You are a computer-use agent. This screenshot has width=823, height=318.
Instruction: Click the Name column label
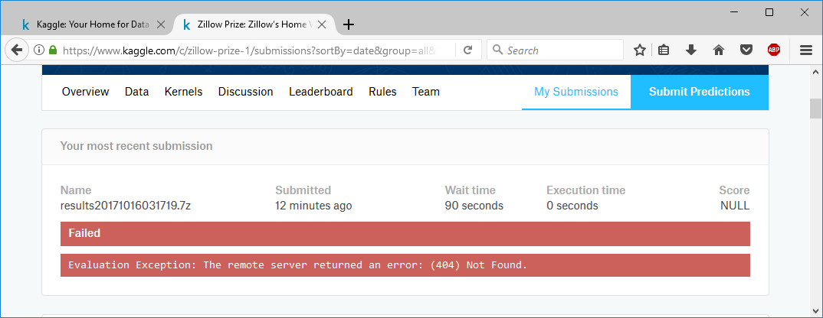(x=76, y=190)
